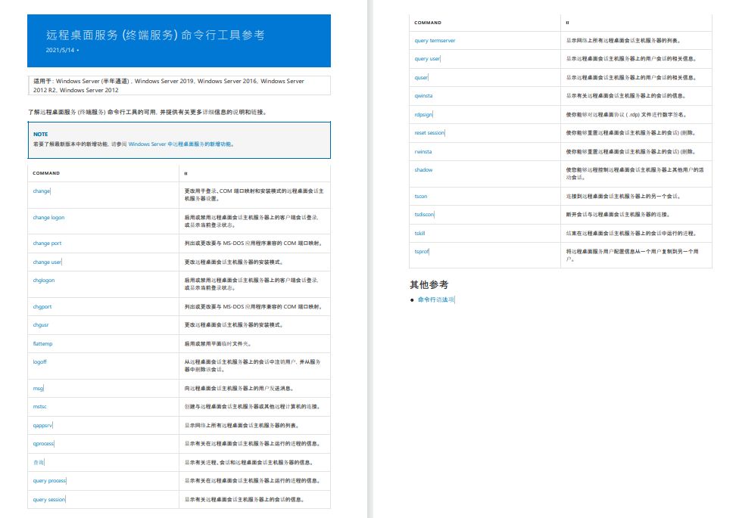The width and height of the screenshot is (739, 518).
Task: Click the description next to tsprof
Action: 632,256
